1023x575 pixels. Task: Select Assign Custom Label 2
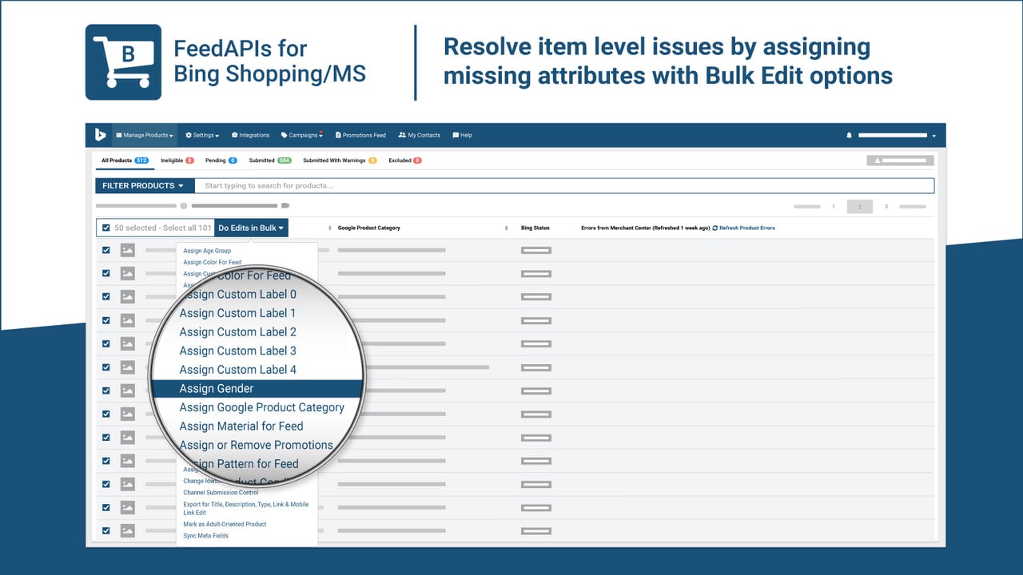(x=238, y=332)
